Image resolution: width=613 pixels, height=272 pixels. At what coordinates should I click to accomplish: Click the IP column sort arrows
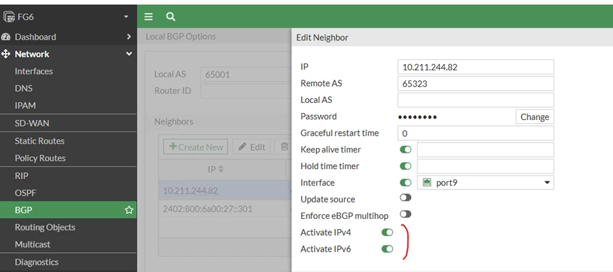click(221, 170)
